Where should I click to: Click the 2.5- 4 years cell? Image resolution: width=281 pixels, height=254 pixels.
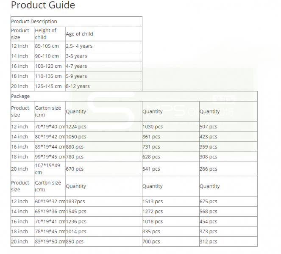(x=79, y=46)
